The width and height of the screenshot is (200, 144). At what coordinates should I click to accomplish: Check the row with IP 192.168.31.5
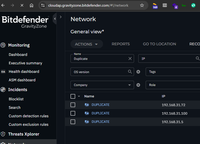click(x=73, y=122)
